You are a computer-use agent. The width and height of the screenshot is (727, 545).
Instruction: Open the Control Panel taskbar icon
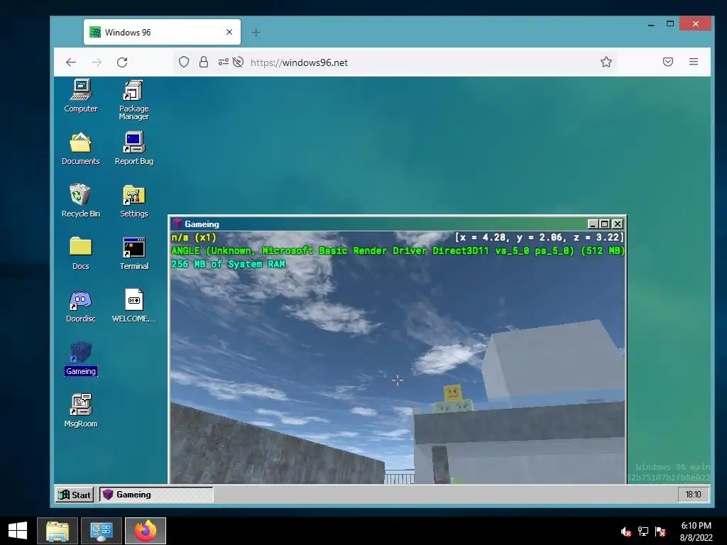[102, 531]
